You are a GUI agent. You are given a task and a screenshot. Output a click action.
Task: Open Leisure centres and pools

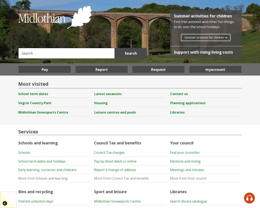pos(115,112)
